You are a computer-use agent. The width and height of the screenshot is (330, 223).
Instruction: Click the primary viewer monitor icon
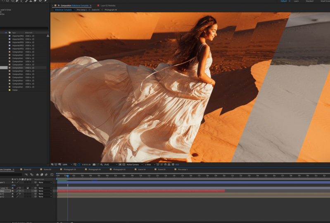coord(56,164)
